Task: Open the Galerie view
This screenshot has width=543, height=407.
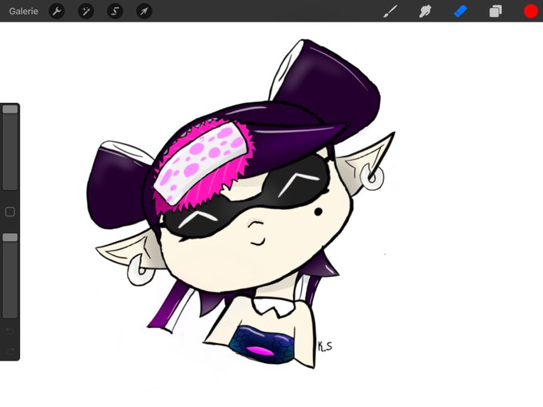Action: (23, 11)
